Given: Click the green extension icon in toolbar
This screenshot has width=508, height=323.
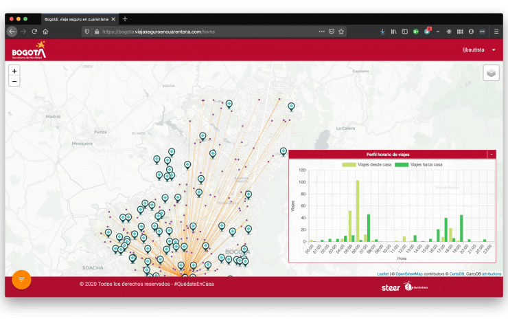Looking at the screenshot, I should pyautogui.click(x=415, y=32).
